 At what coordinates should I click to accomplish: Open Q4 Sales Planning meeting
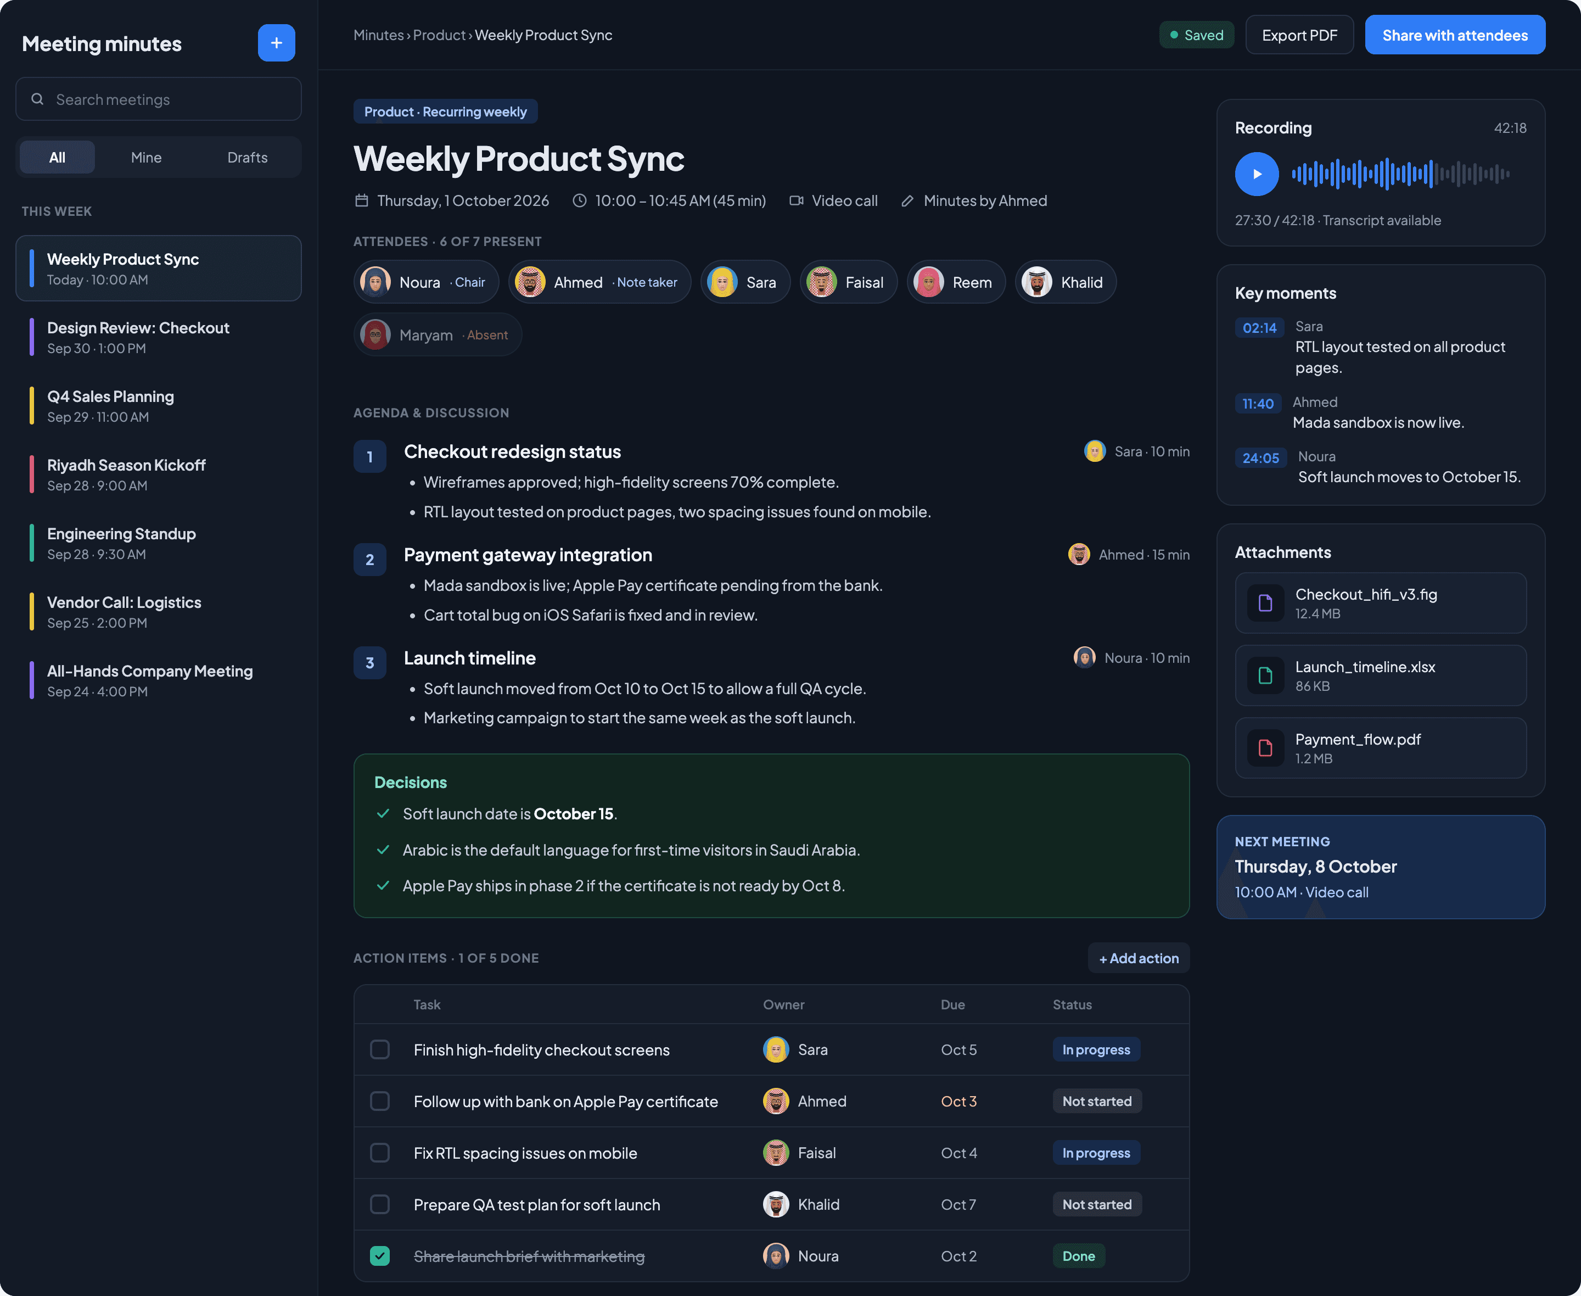pyautogui.click(x=158, y=406)
